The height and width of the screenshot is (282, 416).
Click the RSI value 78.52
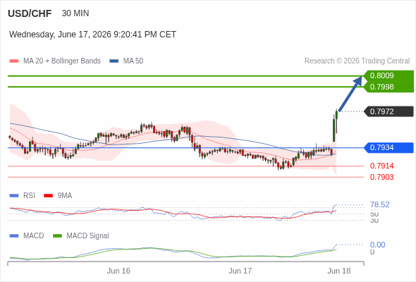tap(380, 204)
